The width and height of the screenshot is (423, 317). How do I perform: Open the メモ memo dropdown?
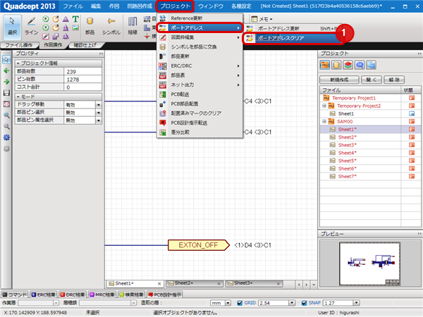click(262, 19)
